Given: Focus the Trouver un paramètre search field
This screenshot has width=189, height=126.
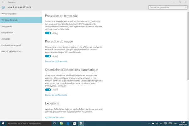Looking at the screenshot, I should click(168, 7).
